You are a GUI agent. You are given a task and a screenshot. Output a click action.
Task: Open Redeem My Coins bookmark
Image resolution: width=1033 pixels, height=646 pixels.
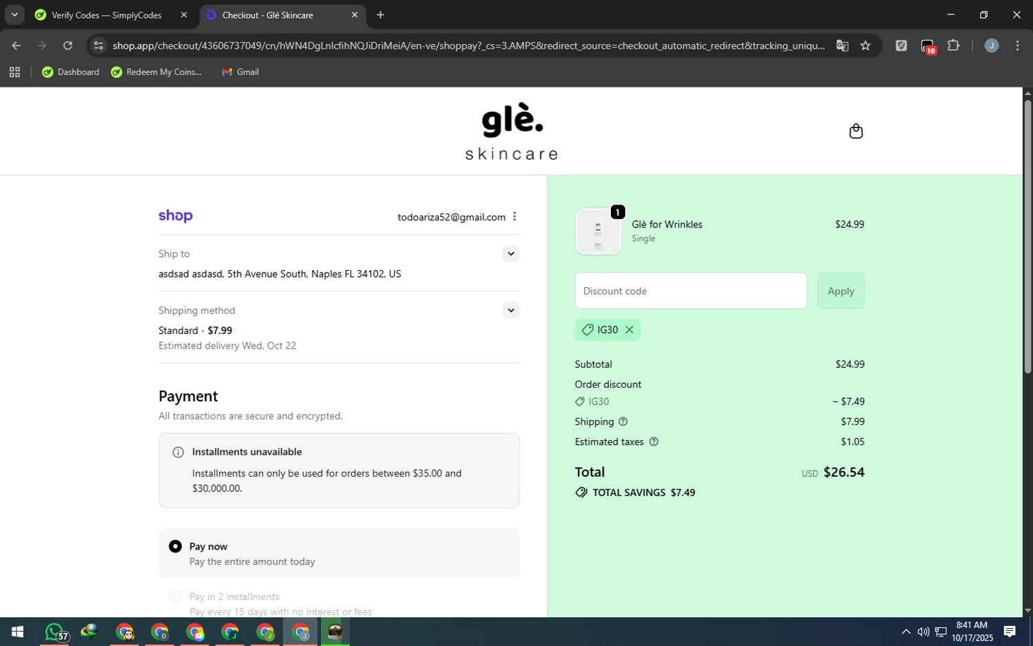[x=157, y=72]
